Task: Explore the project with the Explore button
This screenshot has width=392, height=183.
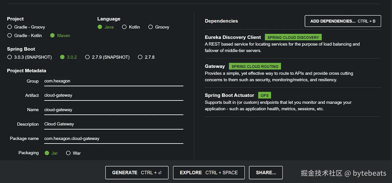Action: [209, 173]
